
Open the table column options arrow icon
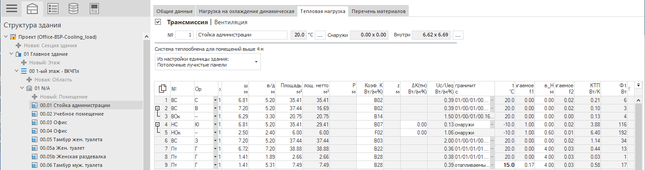point(638,85)
